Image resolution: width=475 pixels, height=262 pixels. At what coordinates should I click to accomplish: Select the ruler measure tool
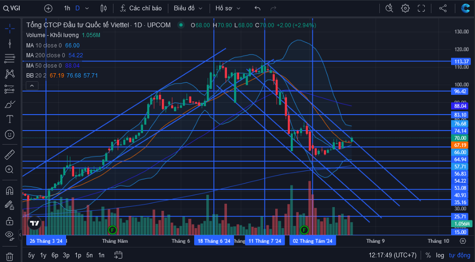click(x=10, y=154)
